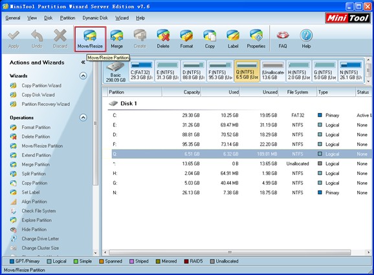Click the Merge toolbar icon
Screen dimensions: 374x275
coord(116,39)
